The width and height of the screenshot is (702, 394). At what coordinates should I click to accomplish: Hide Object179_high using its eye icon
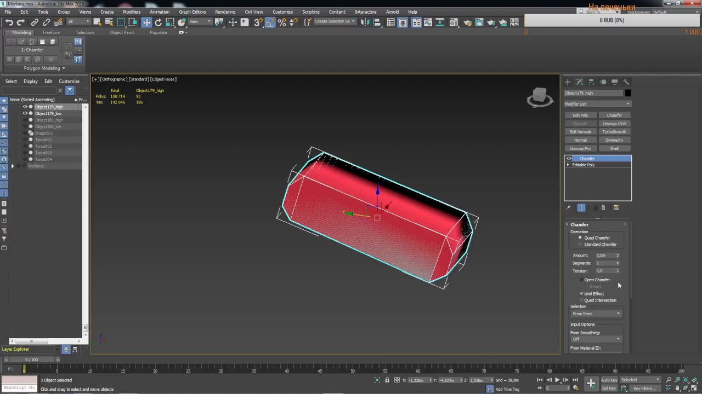click(x=25, y=107)
